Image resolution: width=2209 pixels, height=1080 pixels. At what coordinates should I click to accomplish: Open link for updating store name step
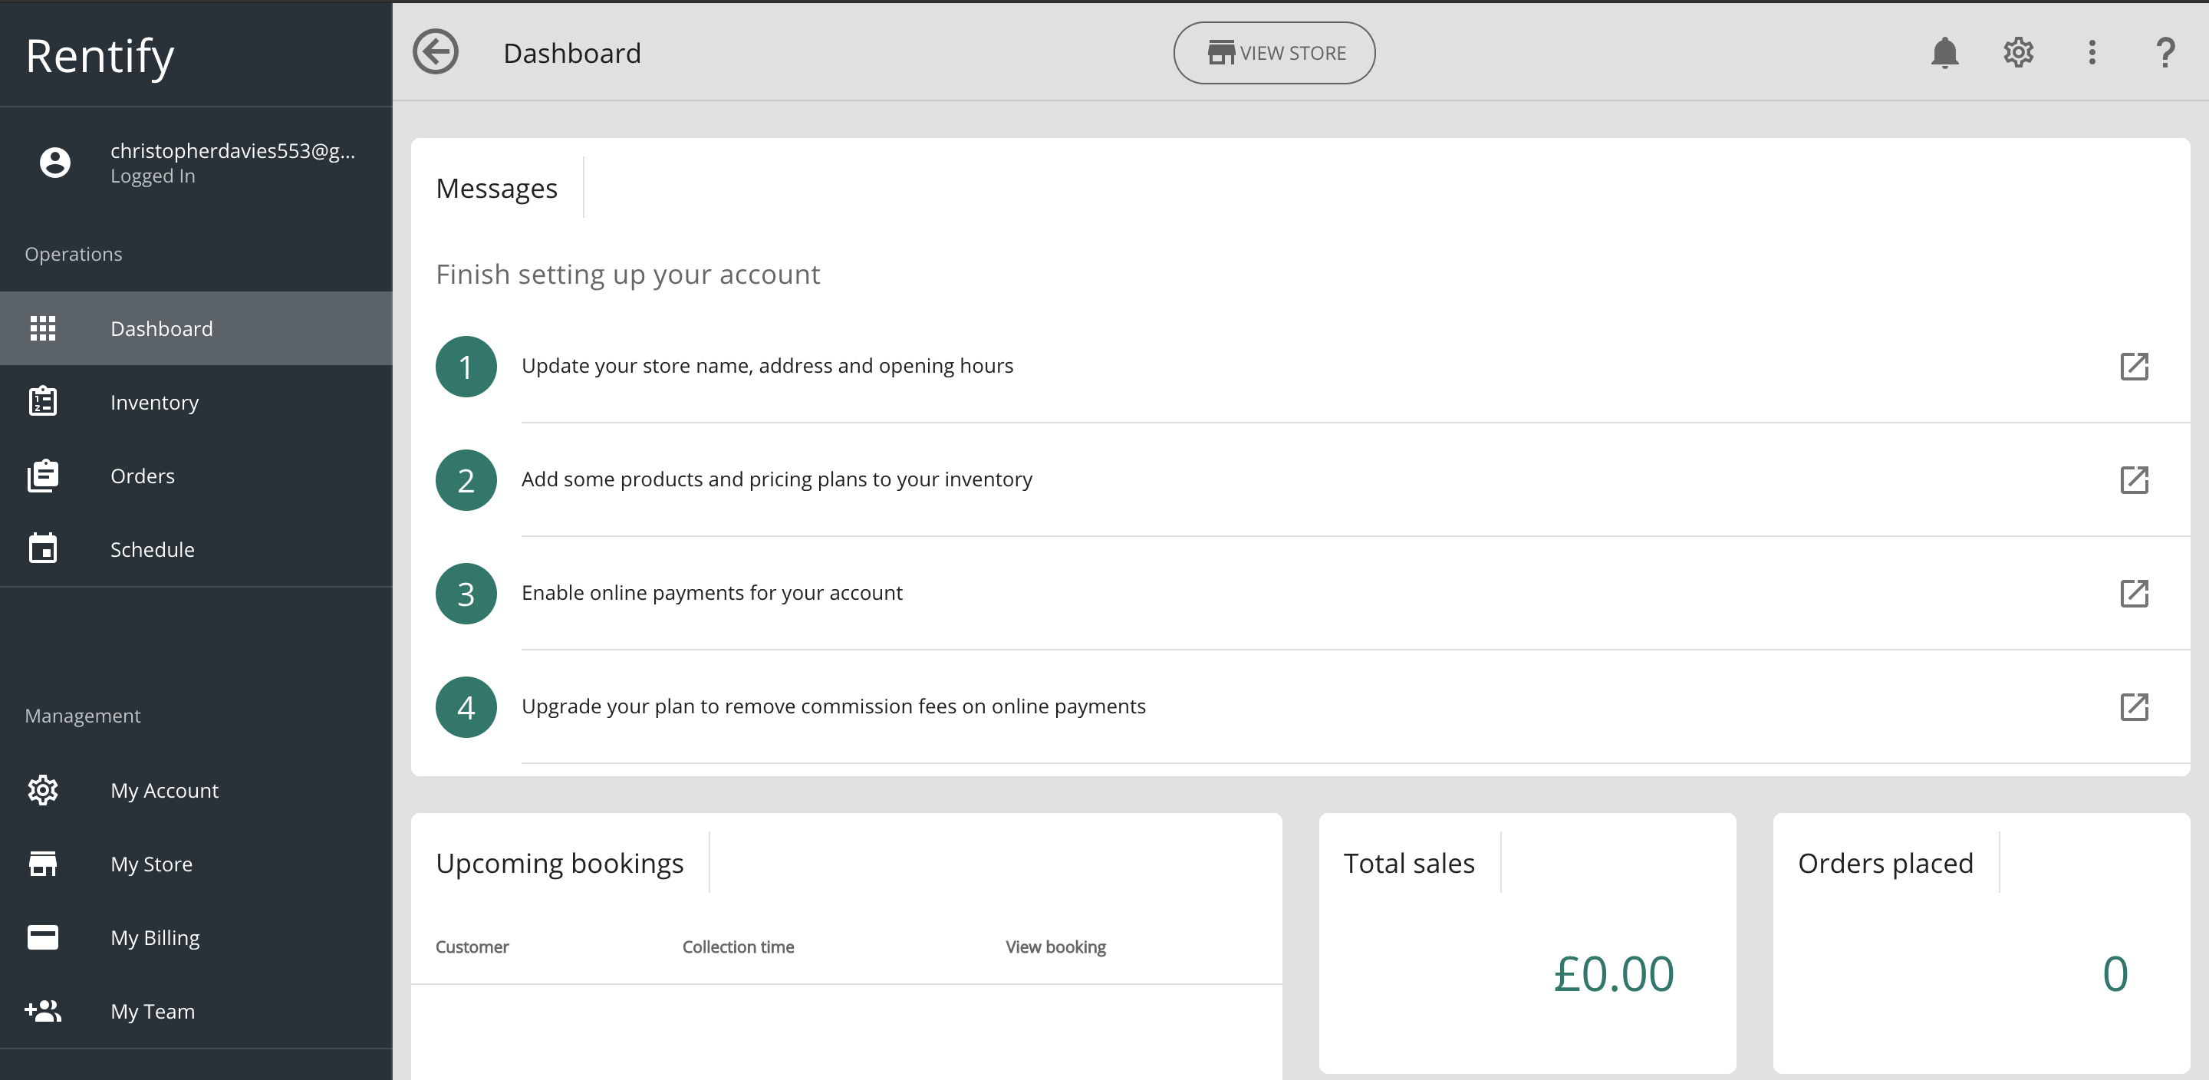tap(2134, 367)
